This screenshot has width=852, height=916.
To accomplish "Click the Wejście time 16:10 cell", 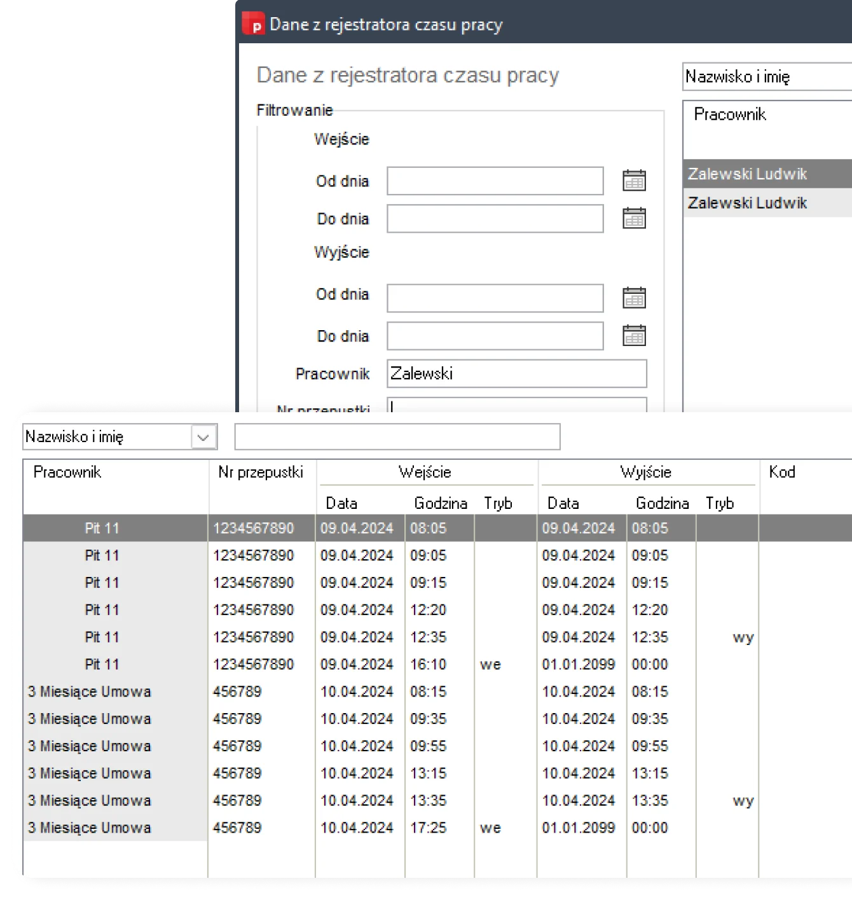I will tap(429, 665).
